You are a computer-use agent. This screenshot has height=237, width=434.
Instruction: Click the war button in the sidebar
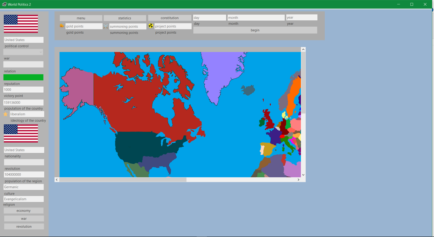(x=23, y=218)
